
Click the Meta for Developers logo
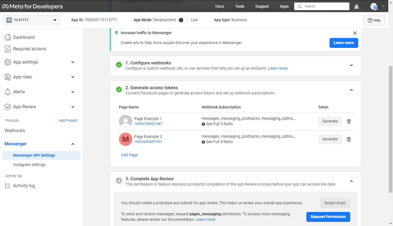coord(33,6)
